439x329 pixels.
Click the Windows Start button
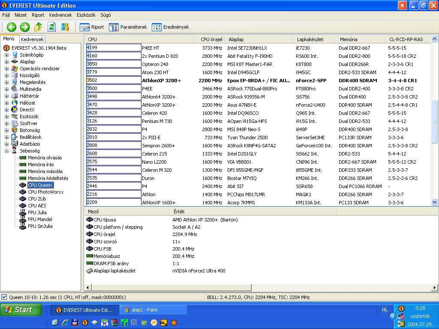[21, 310]
